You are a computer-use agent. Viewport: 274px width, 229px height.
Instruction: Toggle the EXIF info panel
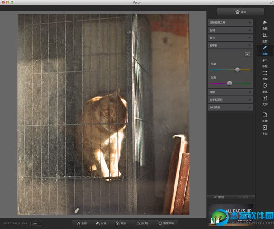click(x=37, y=223)
